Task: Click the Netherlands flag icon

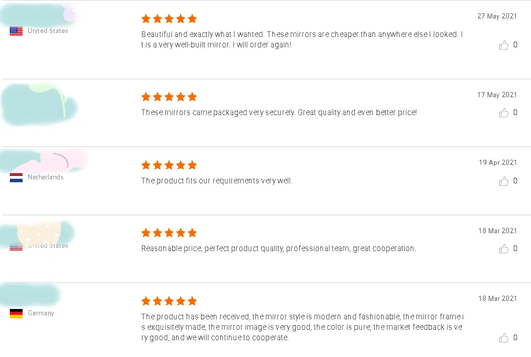Action: point(16,178)
